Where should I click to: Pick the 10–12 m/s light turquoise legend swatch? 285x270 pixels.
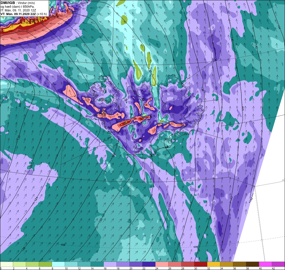71,264
